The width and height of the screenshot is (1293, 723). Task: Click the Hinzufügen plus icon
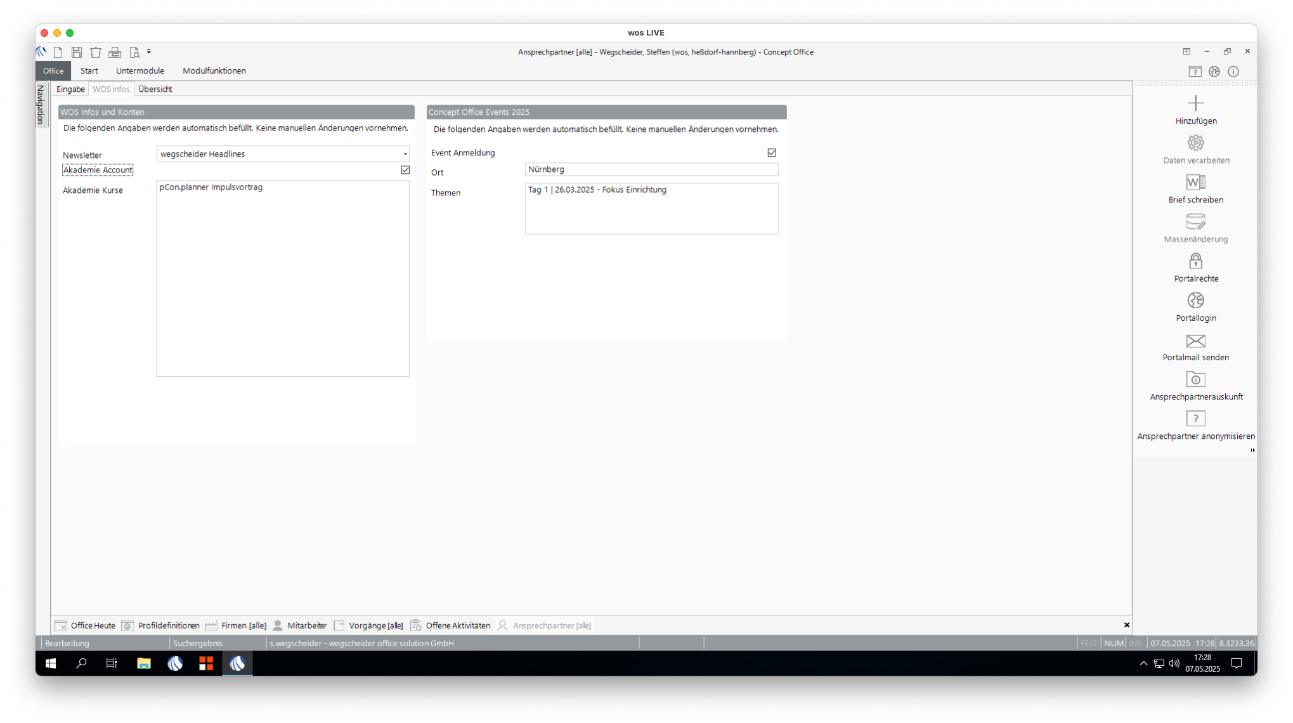point(1195,103)
